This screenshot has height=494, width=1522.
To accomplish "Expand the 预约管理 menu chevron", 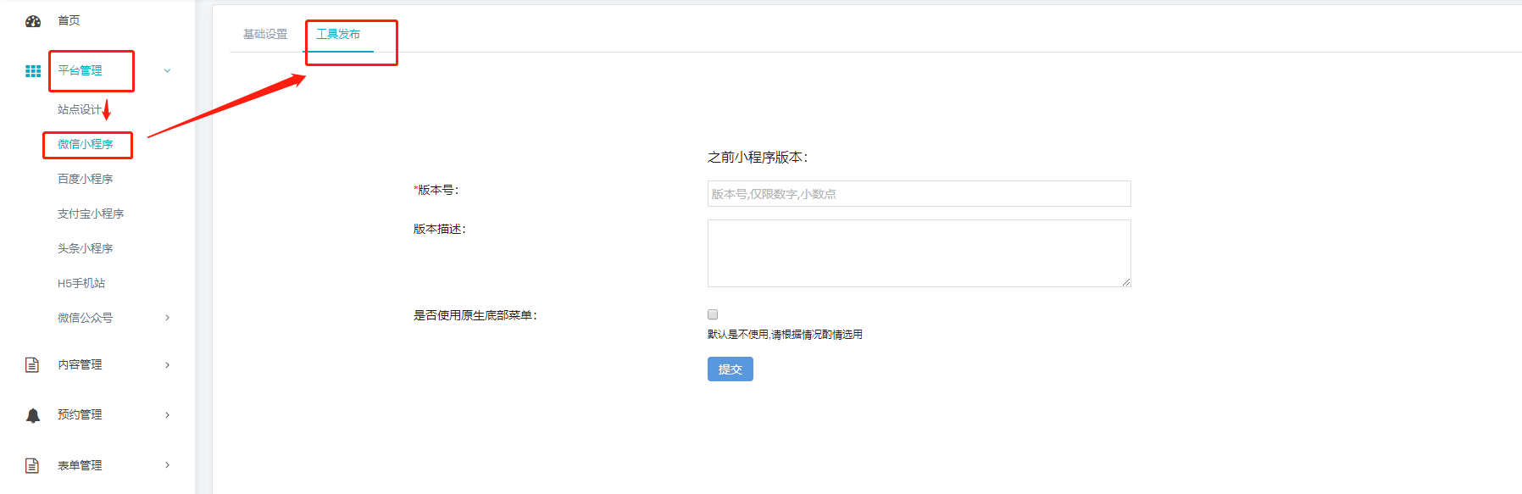I will 167,415.
